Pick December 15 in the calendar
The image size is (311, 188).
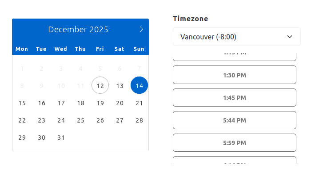22,103
